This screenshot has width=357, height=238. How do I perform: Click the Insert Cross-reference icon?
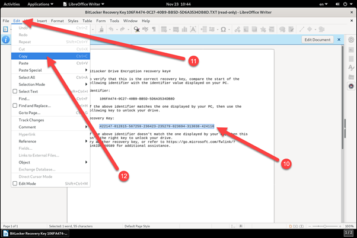272,30
